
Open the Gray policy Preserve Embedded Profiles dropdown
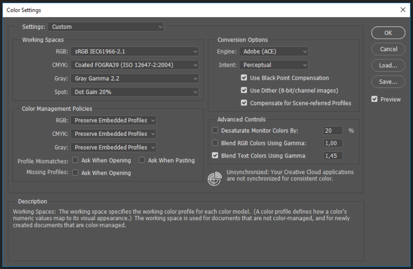[113, 148]
